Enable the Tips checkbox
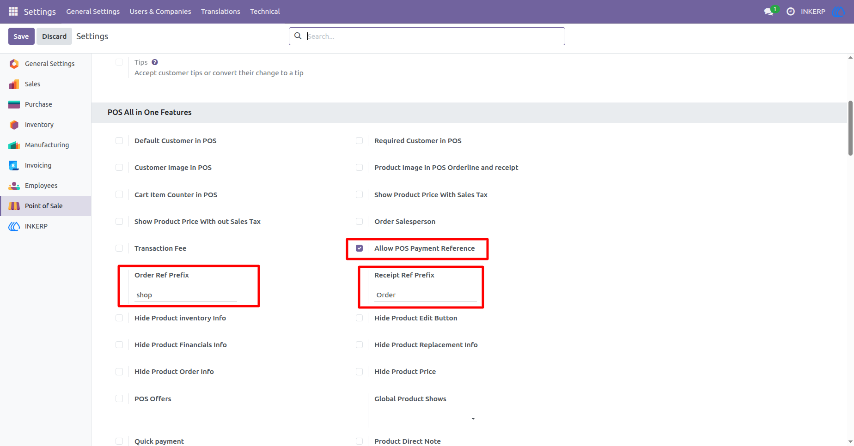This screenshot has width=854, height=446. coord(119,62)
